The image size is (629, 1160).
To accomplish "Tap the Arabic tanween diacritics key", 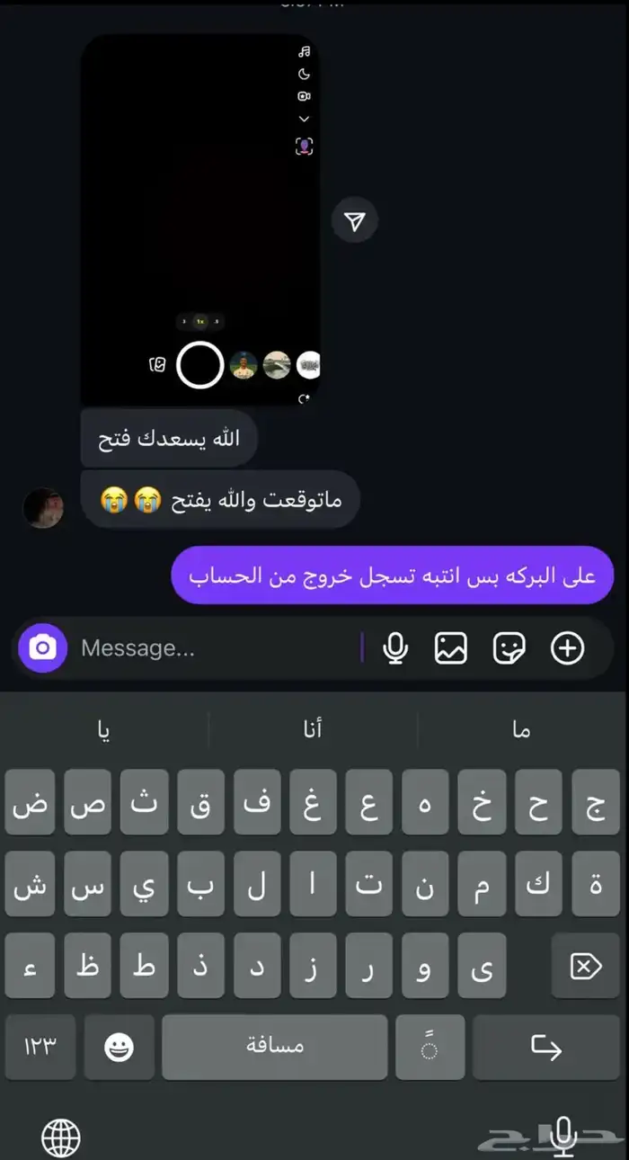I will [x=430, y=1048].
